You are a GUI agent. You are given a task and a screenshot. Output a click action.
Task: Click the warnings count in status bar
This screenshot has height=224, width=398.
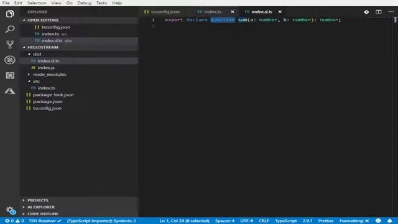click(x=20, y=221)
